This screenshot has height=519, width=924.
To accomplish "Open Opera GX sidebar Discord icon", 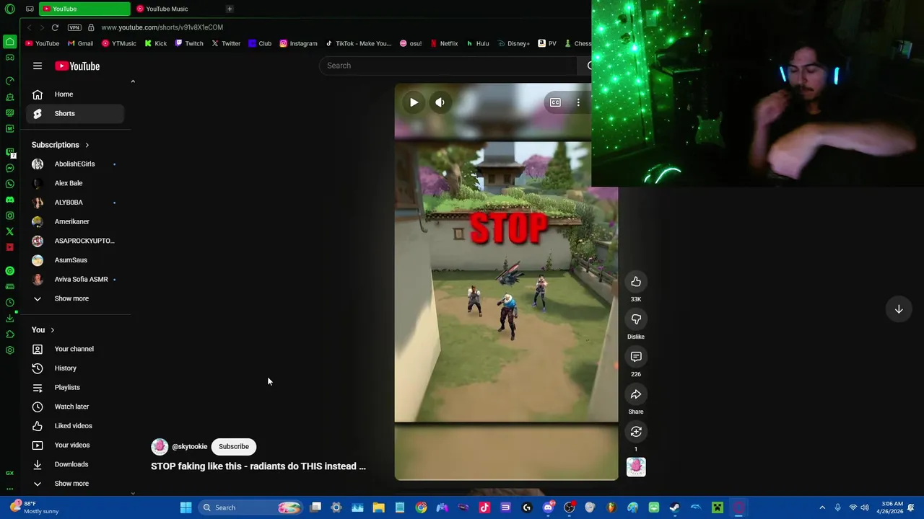I will [x=9, y=200].
